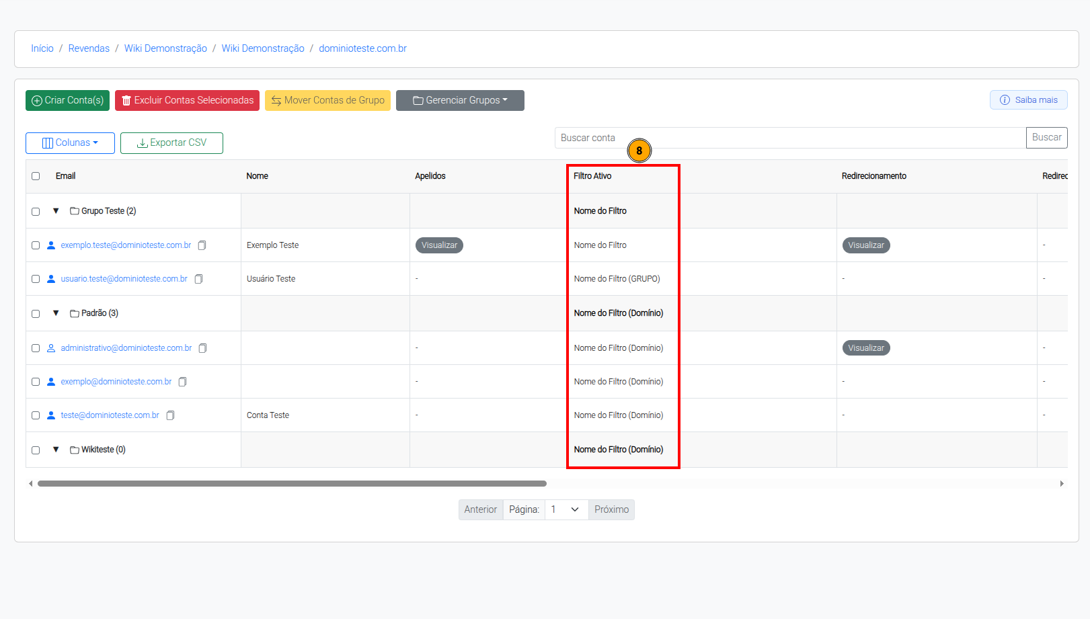Go to Próximo page
1090x619 pixels.
click(611, 509)
